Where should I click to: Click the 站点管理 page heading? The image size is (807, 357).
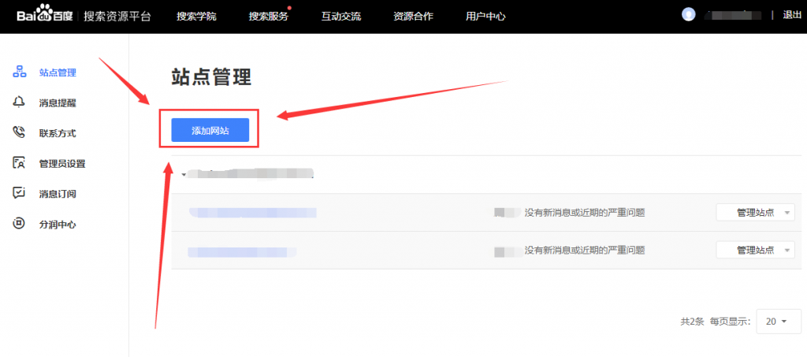tap(211, 77)
